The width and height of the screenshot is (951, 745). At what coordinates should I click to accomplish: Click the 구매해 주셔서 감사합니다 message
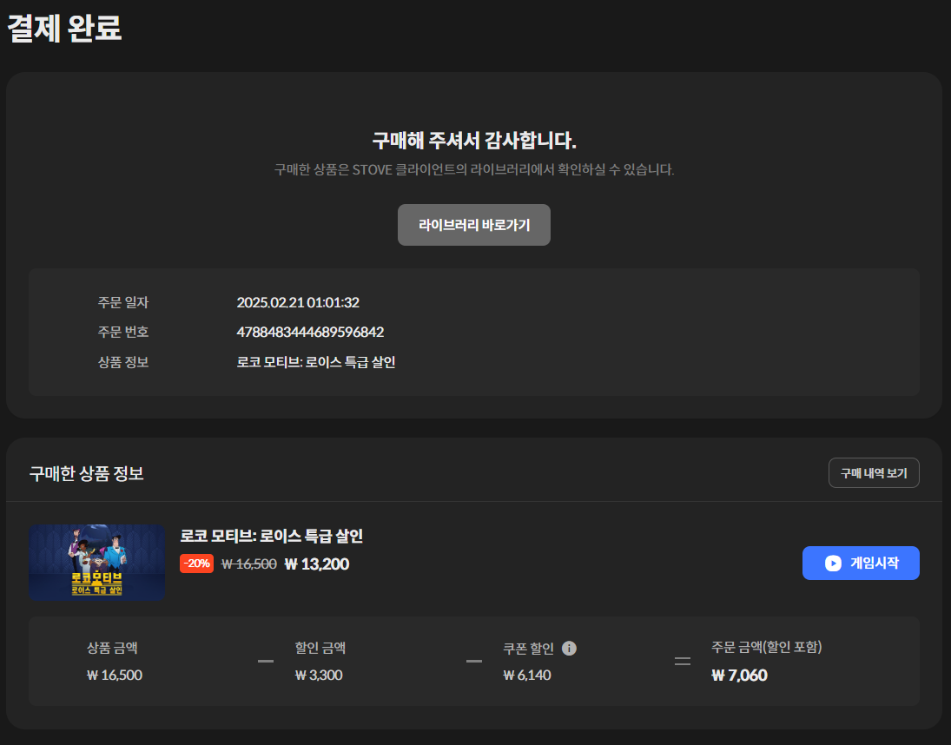tap(473, 141)
